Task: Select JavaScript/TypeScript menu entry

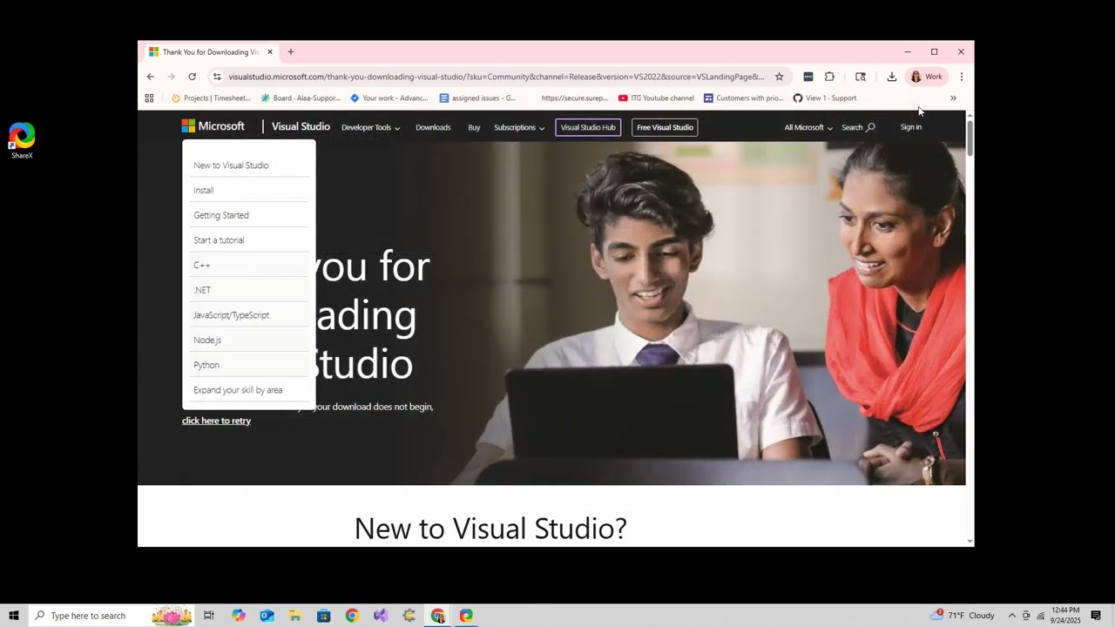Action: (249, 315)
